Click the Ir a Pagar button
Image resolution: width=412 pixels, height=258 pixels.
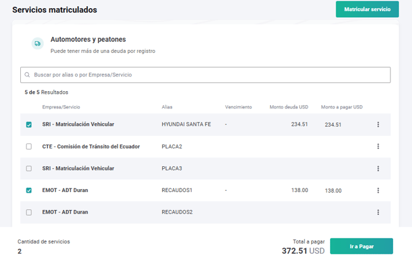(361, 246)
